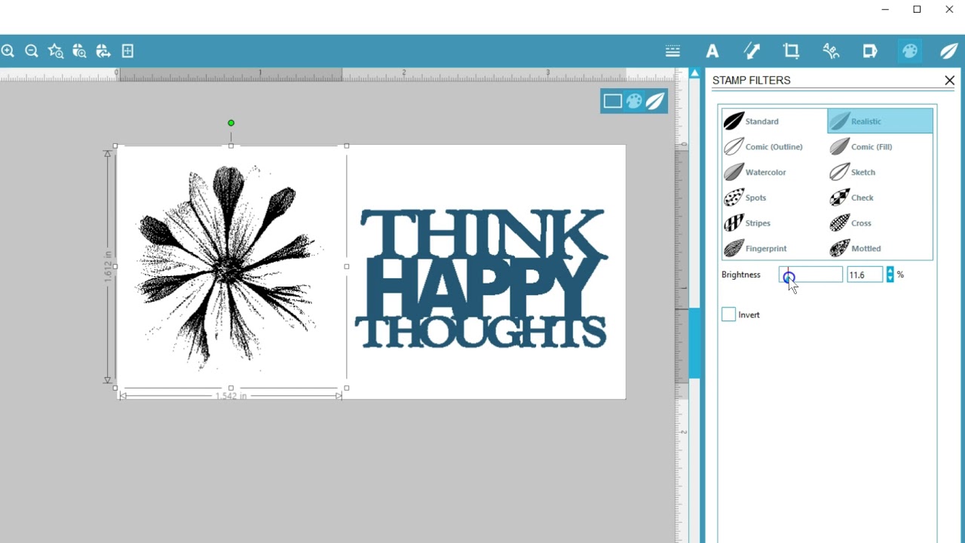The height and width of the screenshot is (543, 965).
Task: Open the text on path tool
Action: (831, 51)
